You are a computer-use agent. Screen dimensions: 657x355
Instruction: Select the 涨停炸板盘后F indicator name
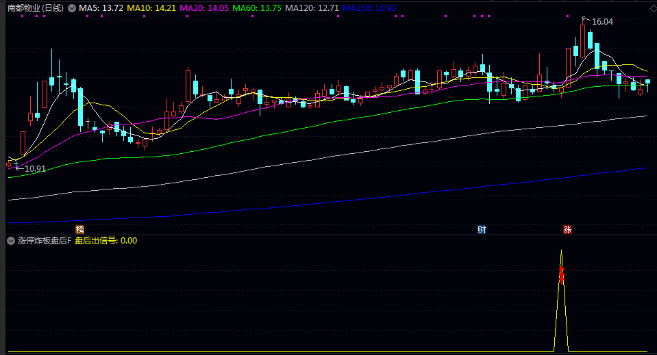tap(45, 241)
